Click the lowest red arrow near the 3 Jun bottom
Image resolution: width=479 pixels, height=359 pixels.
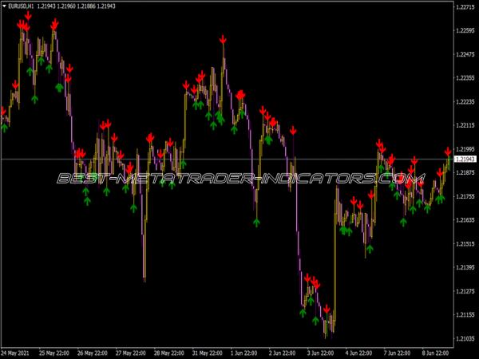326,308
